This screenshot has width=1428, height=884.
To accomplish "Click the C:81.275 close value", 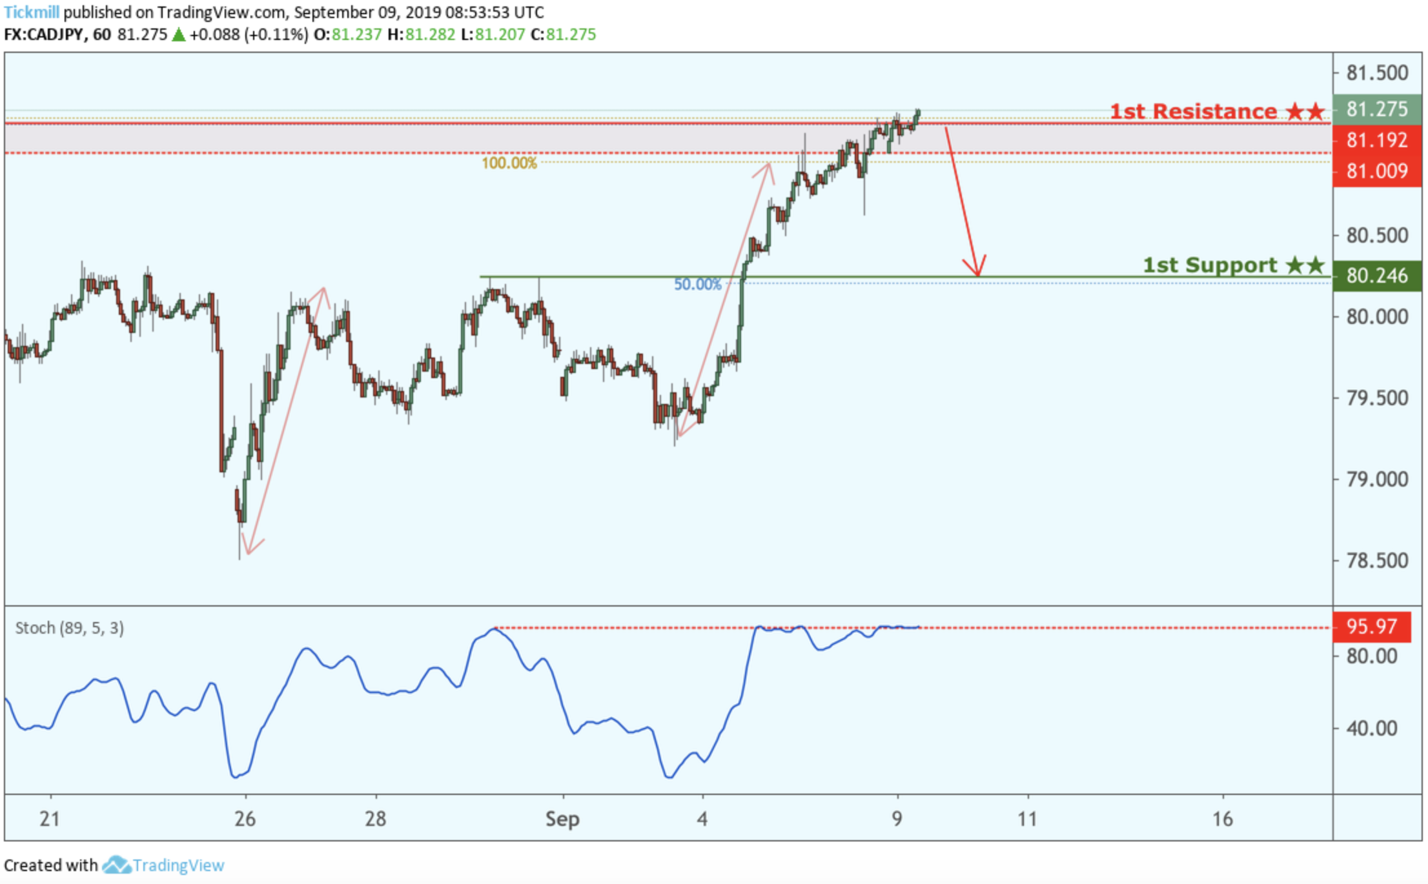I will click(563, 34).
